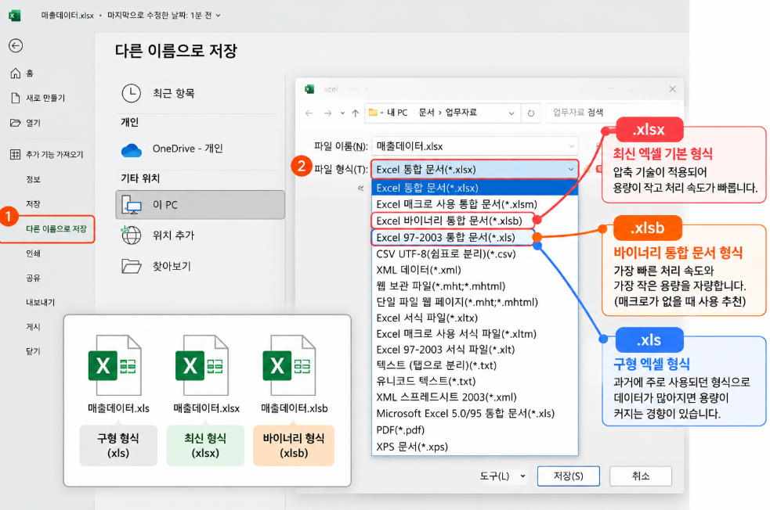Click the 매출데이터.xls file icon
The height and width of the screenshot is (510, 770).
[x=115, y=365]
